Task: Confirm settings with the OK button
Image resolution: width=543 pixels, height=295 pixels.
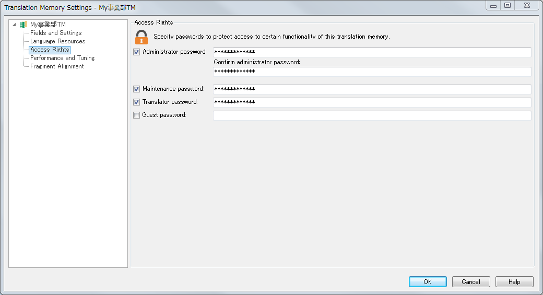Action: (428, 282)
